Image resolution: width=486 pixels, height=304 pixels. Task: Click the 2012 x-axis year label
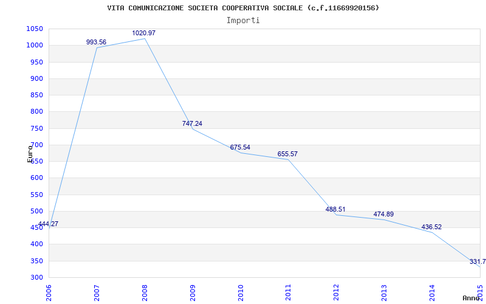[x=337, y=293]
